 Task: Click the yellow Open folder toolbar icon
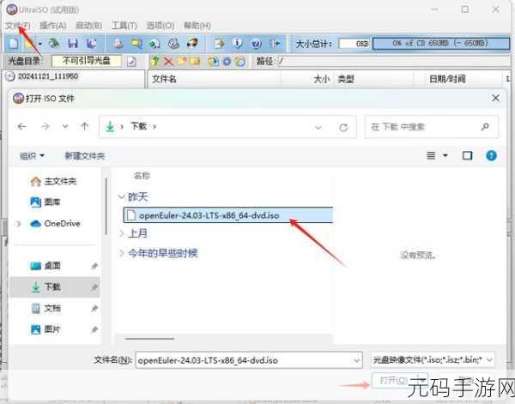click(29, 44)
